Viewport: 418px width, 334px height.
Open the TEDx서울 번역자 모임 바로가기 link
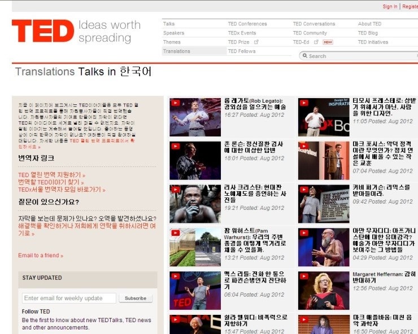click(62, 190)
